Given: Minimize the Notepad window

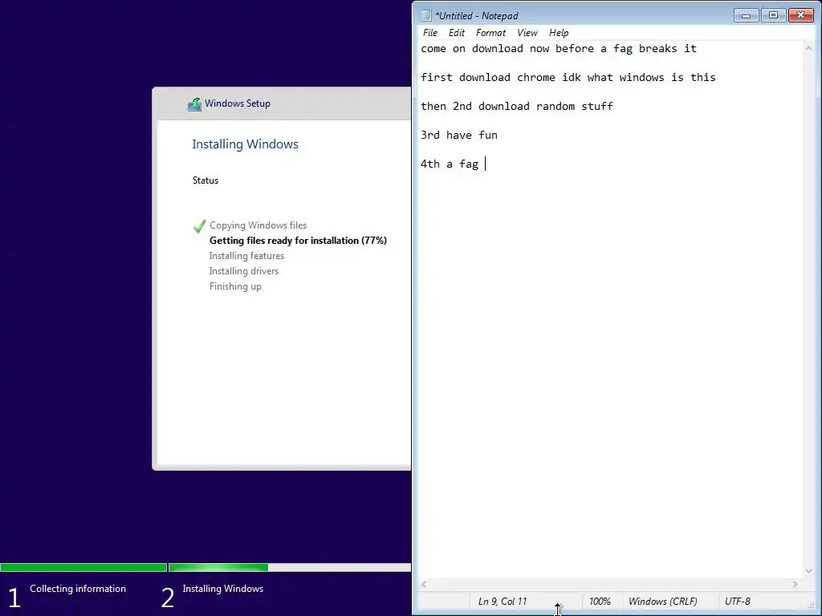Looking at the screenshot, I should click(x=746, y=15).
